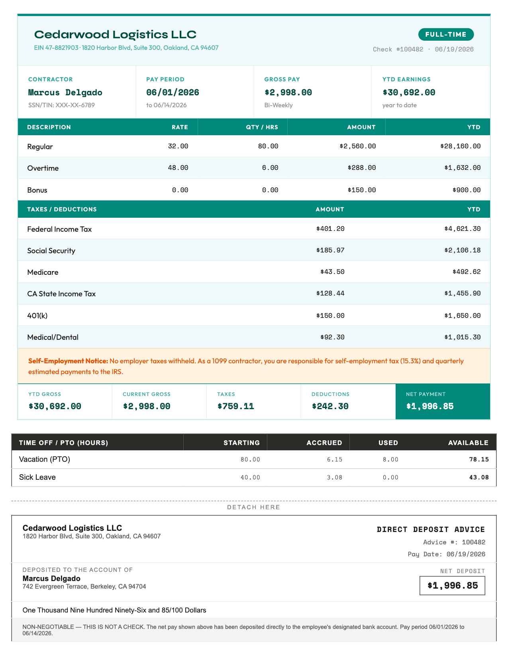Click TIME OFF / PTO (HOURS) header
Screen dimensions: 508x658
click(x=63, y=443)
